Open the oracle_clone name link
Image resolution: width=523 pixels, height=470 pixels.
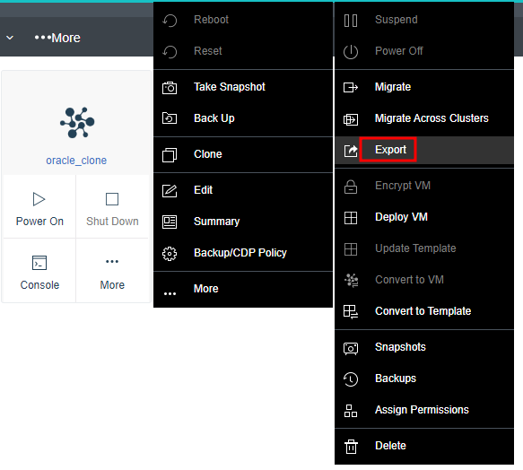[x=76, y=161]
